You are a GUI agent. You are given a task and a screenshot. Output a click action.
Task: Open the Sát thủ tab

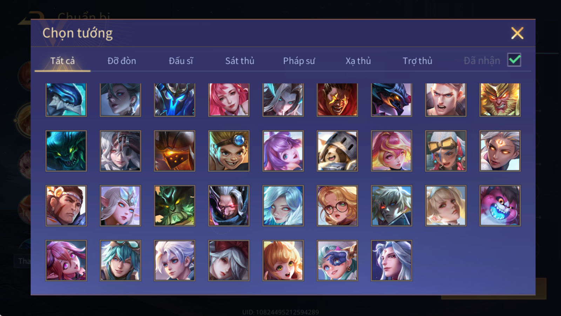239,61
